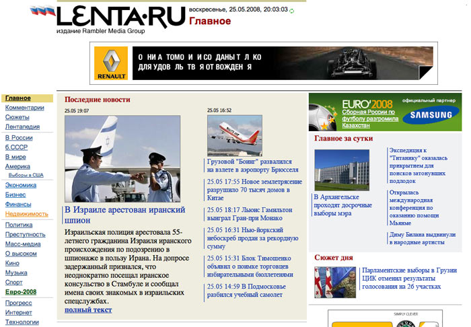The height and width of the screenshot is (327, 471).
Task: Open headline В Израиле арестован иранский шпион
Action: (x=124, y=215)
